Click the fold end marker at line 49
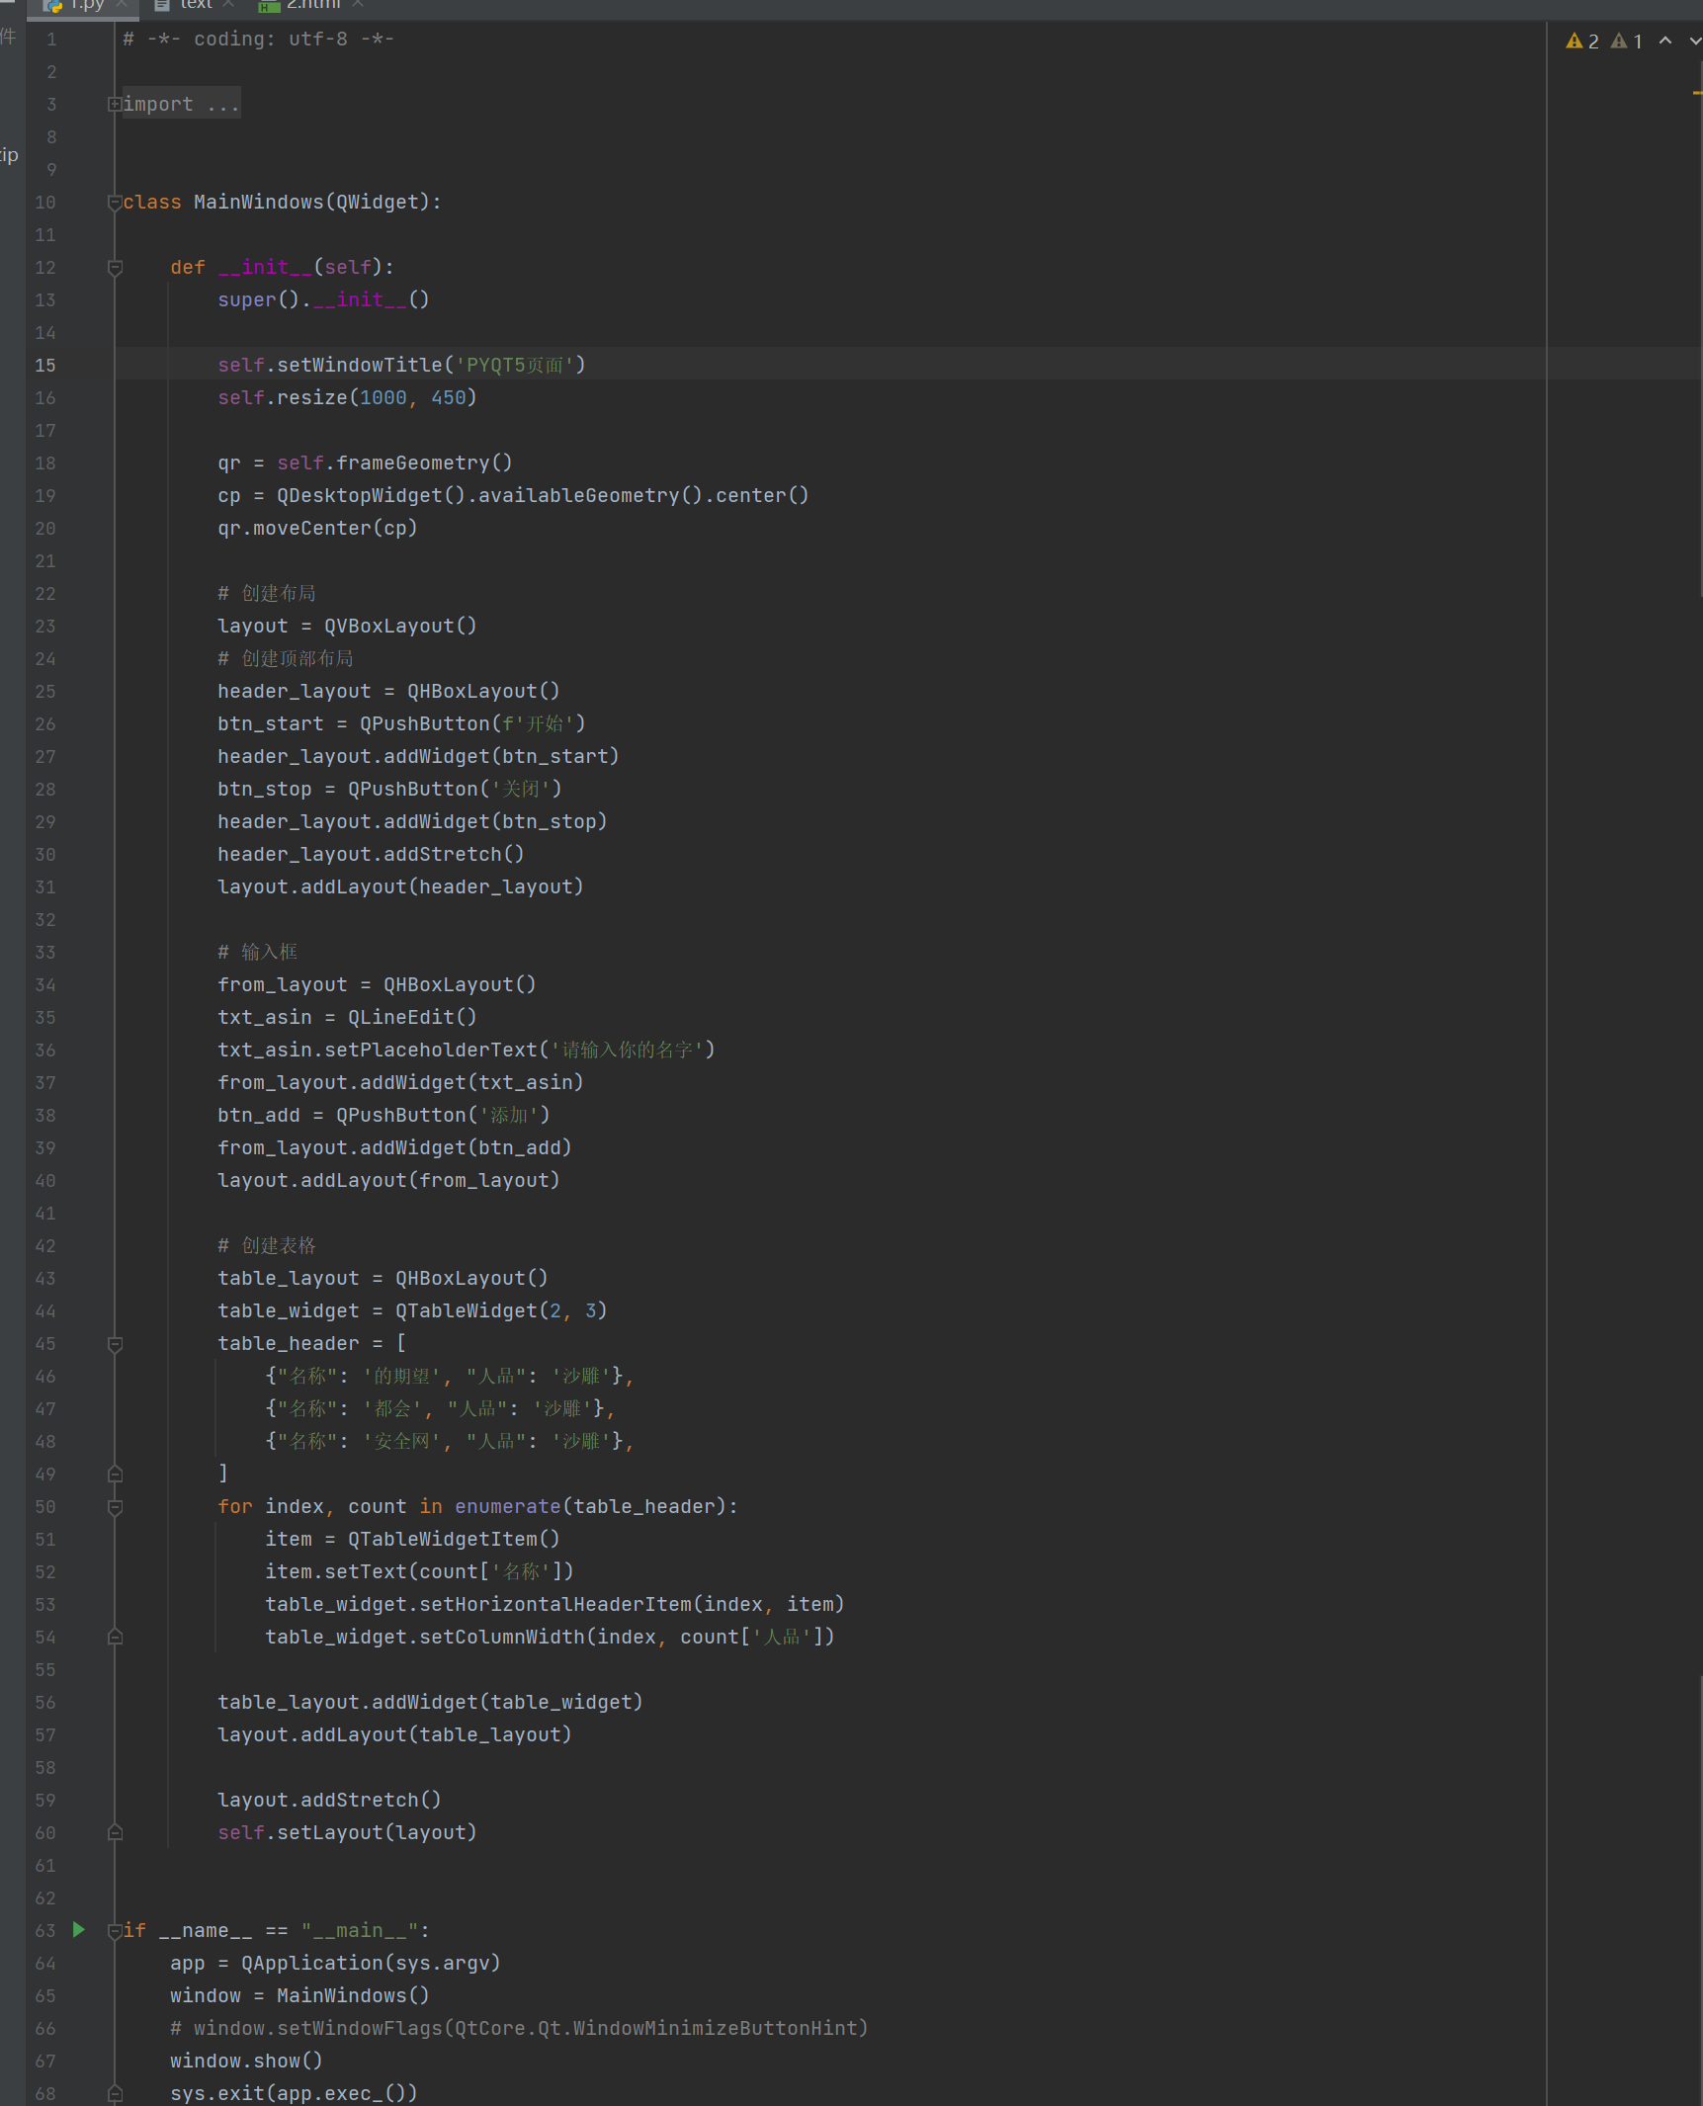This screenshot has width=1703, height=2106. pyautogui.click(x=115, y=1474)
